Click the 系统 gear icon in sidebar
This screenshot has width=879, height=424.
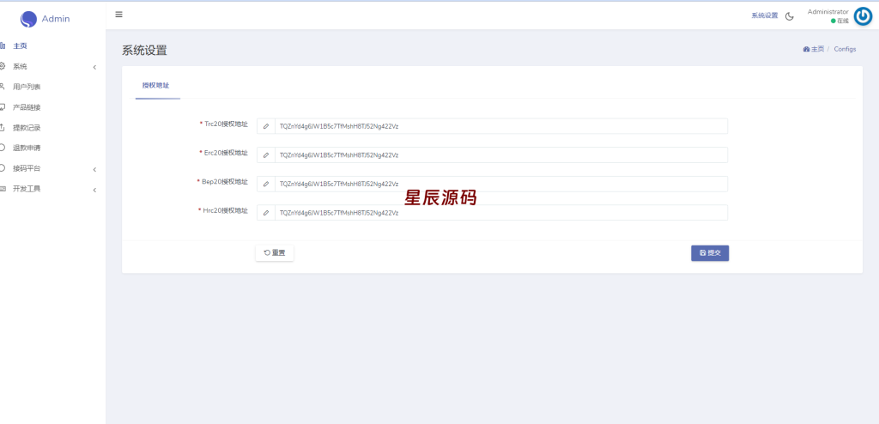coord(2,66)
